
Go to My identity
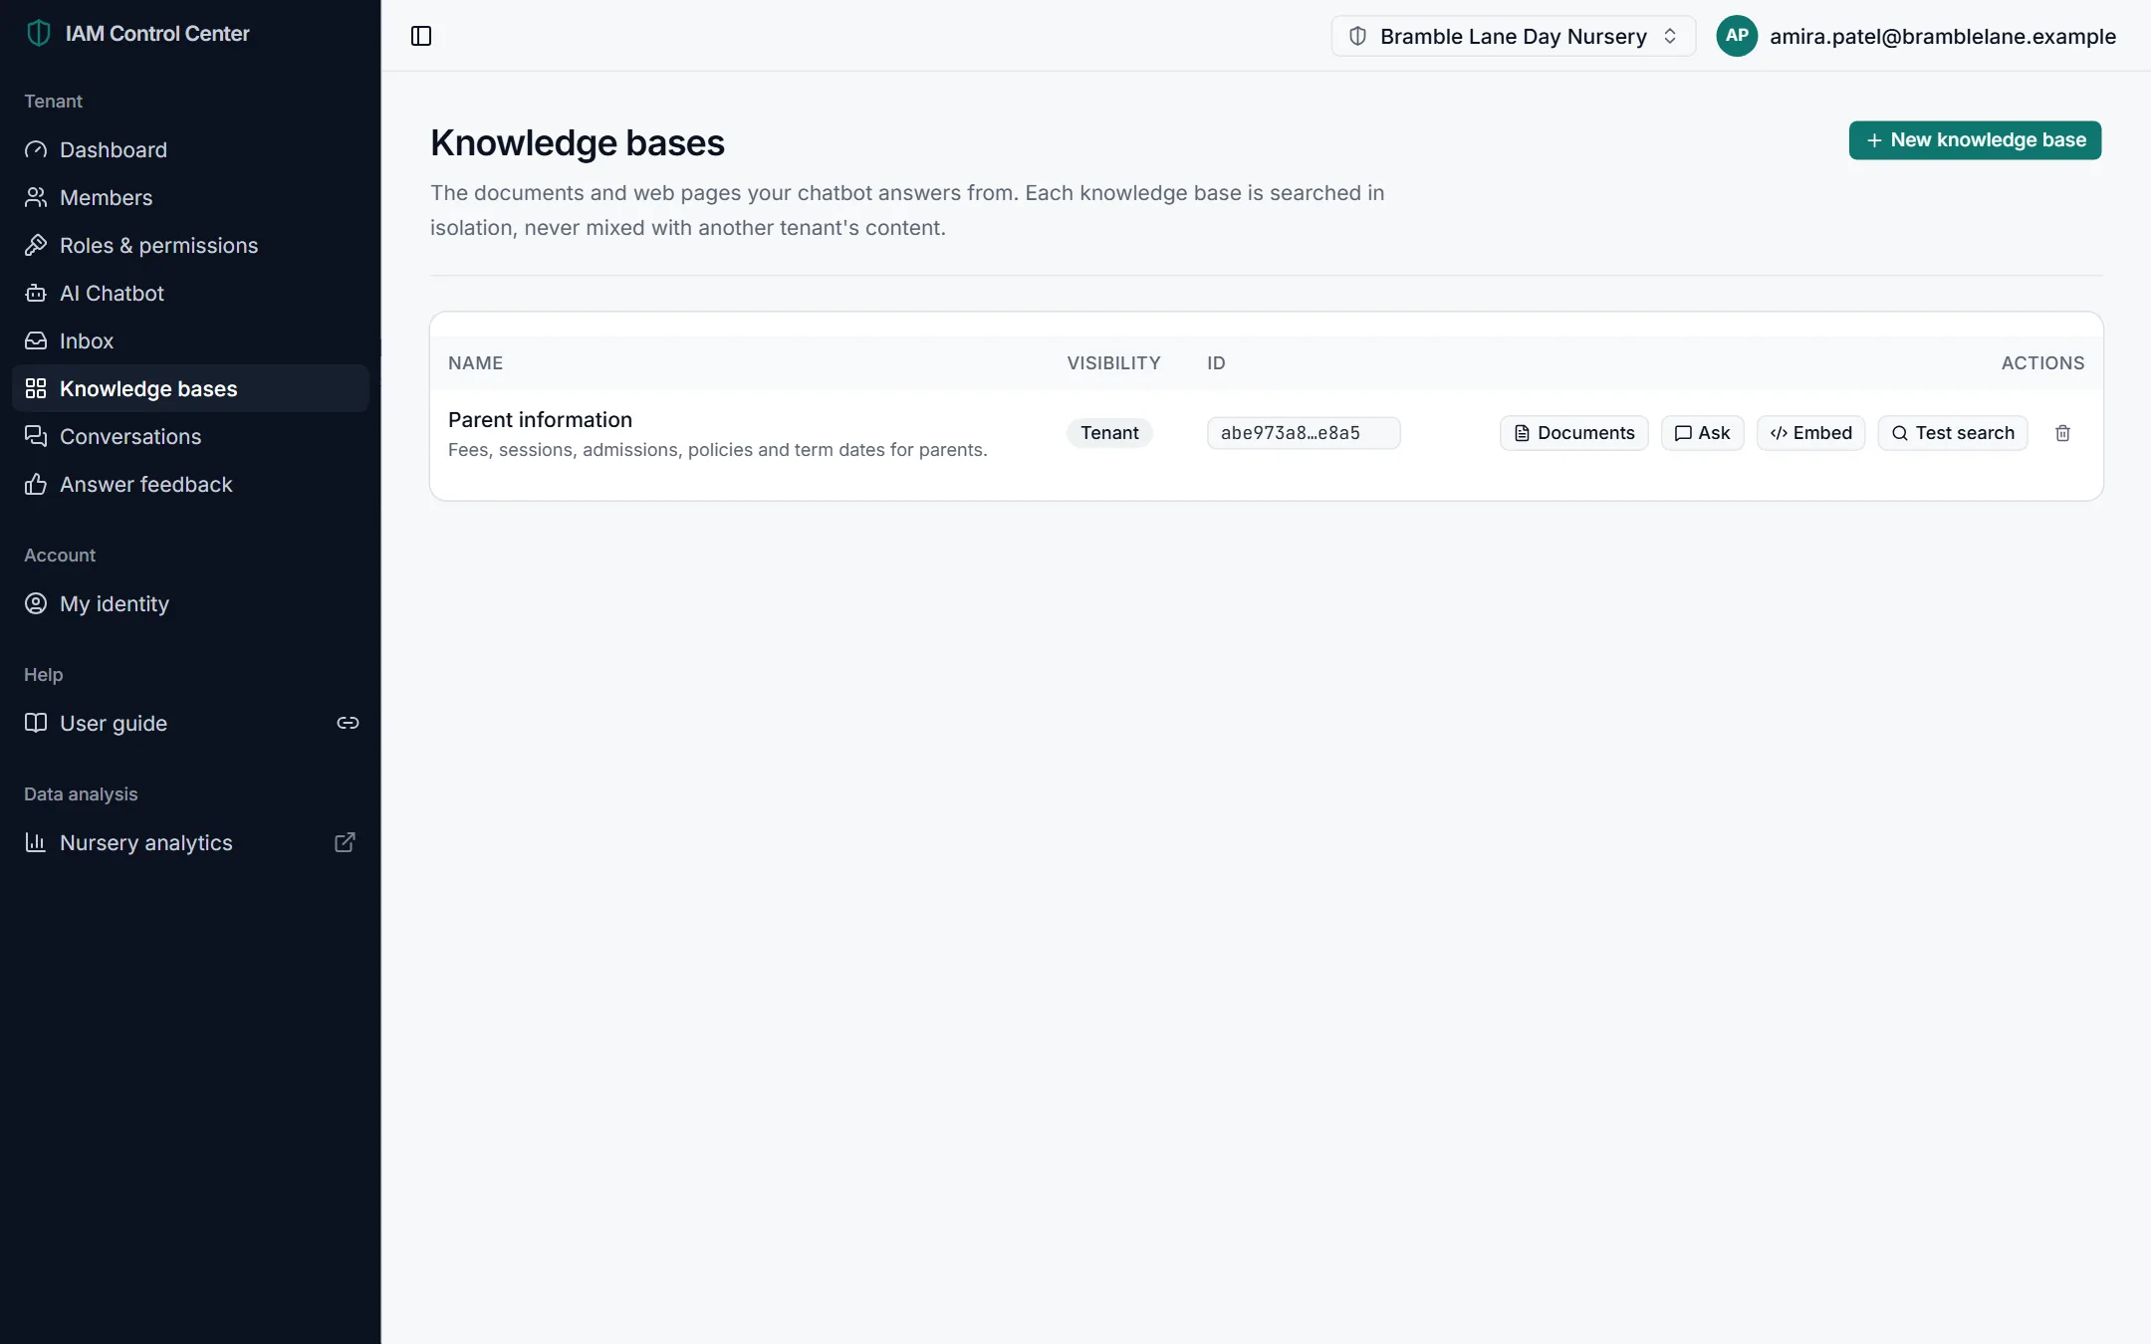[190, 603]
